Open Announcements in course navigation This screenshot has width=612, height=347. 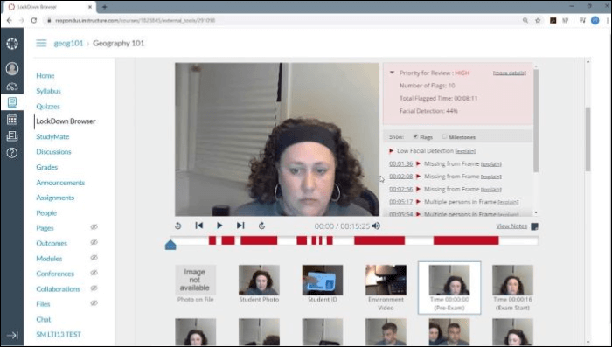(x=60, y=183)
